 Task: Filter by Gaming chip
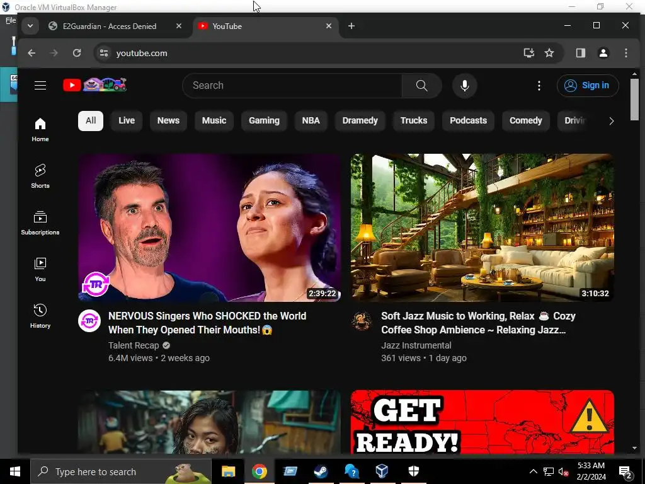point(264,120)
